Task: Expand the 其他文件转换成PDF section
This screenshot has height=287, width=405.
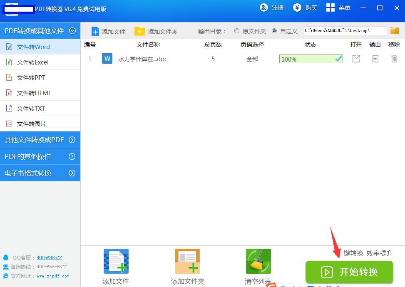Action: pyautogui.click(x=72, y=140)
